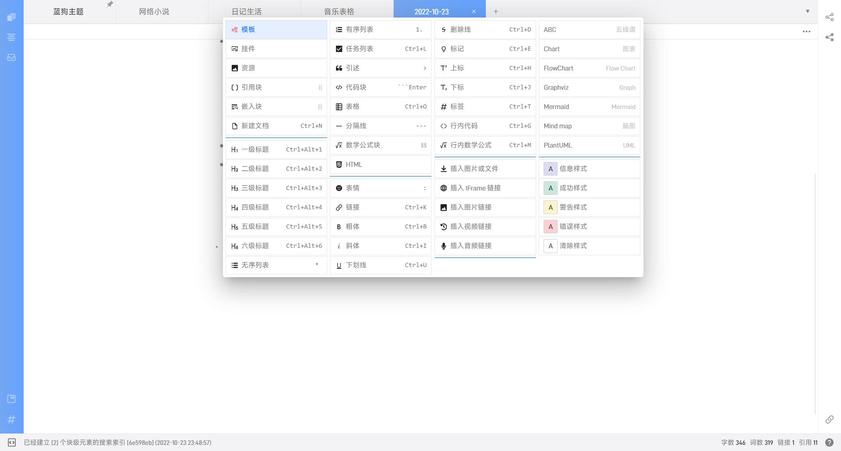
Task: Choose 插入 IFrame 链接 option
Action: (485, 188)
